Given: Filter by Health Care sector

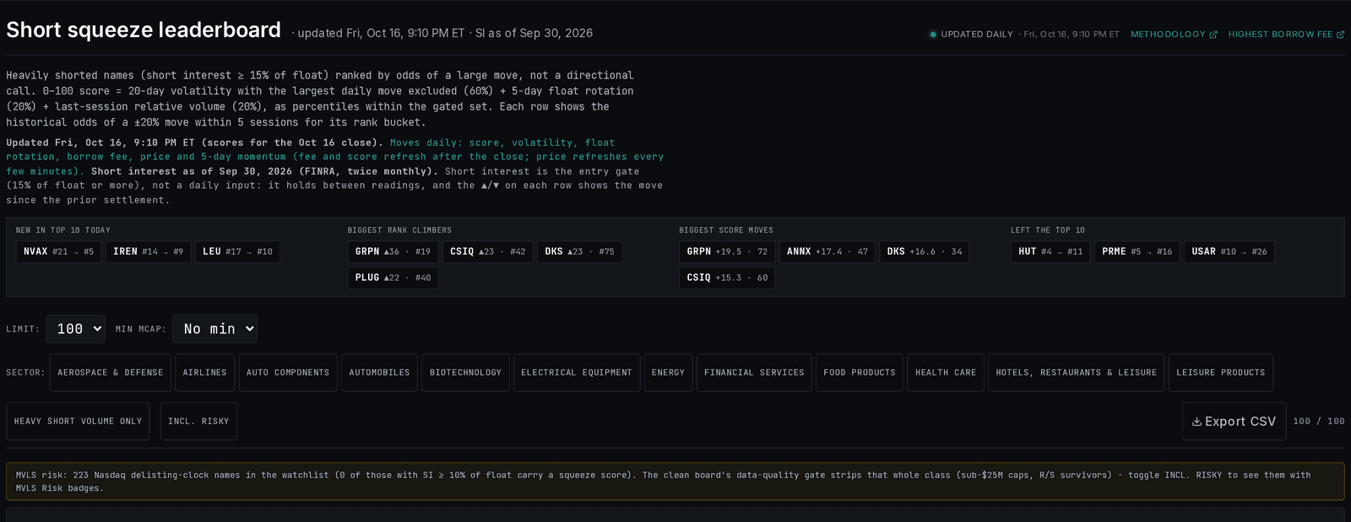Looking at the screenshot, I should pos(946,373).
